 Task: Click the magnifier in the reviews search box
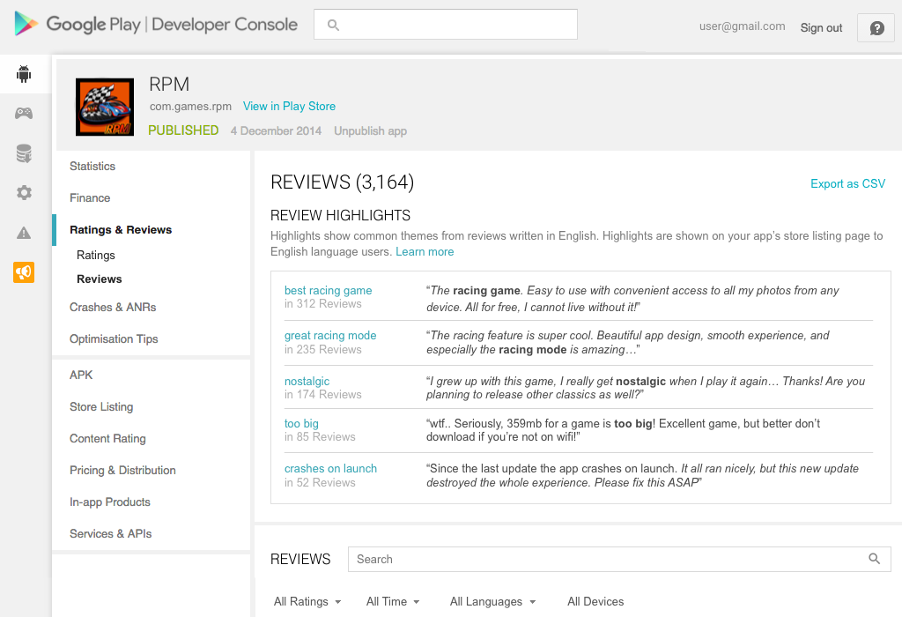(x=874, y=559)
